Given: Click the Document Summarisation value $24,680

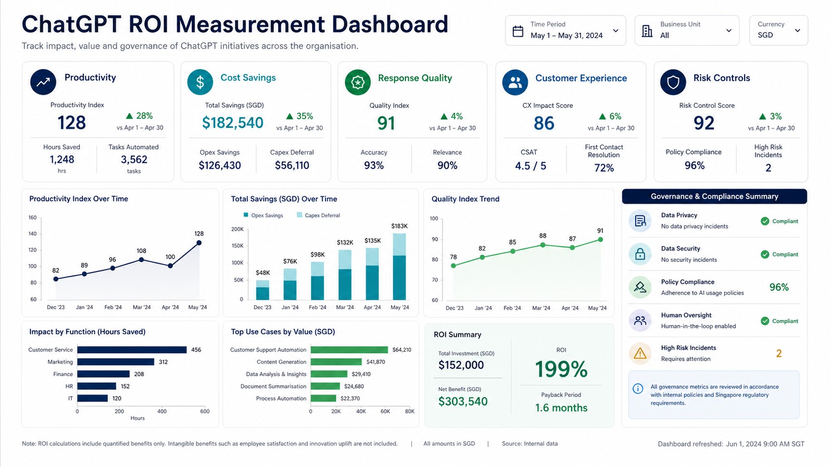Looking at the screenshot, I should (354, 386).
